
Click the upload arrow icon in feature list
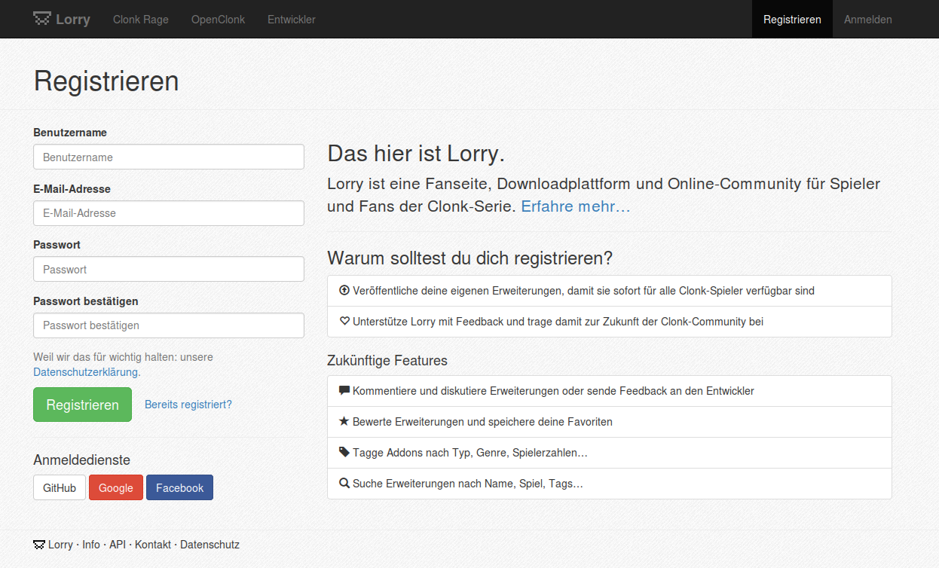(344, 290)
